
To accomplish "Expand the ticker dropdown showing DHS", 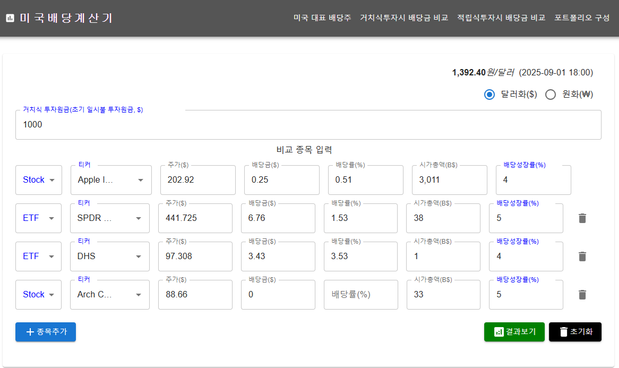I will click(110, 256).
